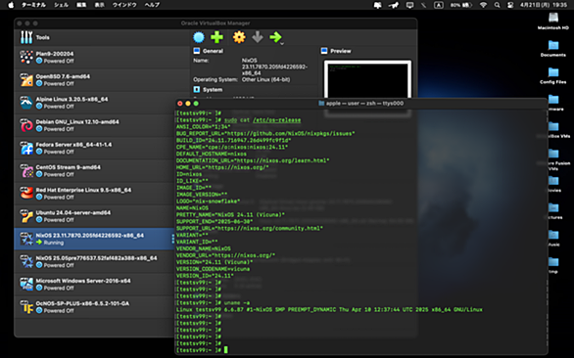Viewport: 574px width, 358px height.
Task: Select the Debian GNU_Linux 12.10 swirl icon
Action: click(26, 125)
